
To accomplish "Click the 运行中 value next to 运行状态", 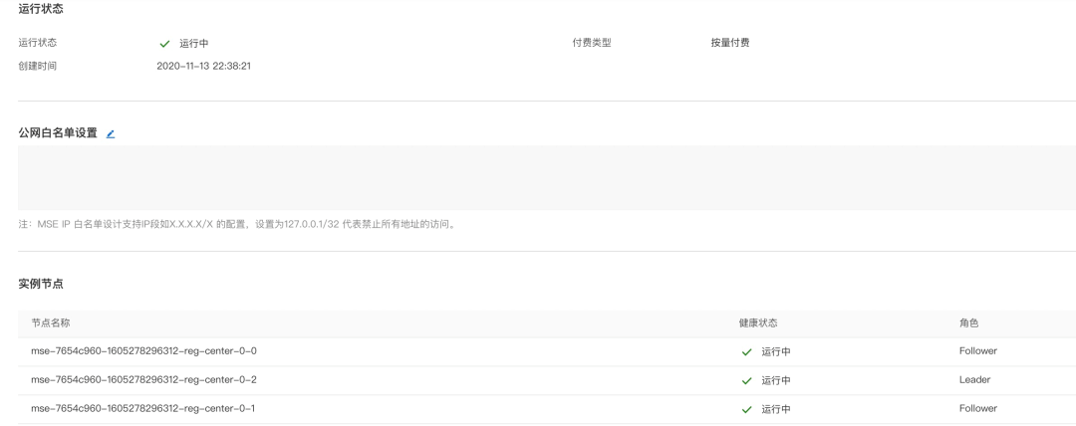I will pyautogui.click(x=194, y=44).
